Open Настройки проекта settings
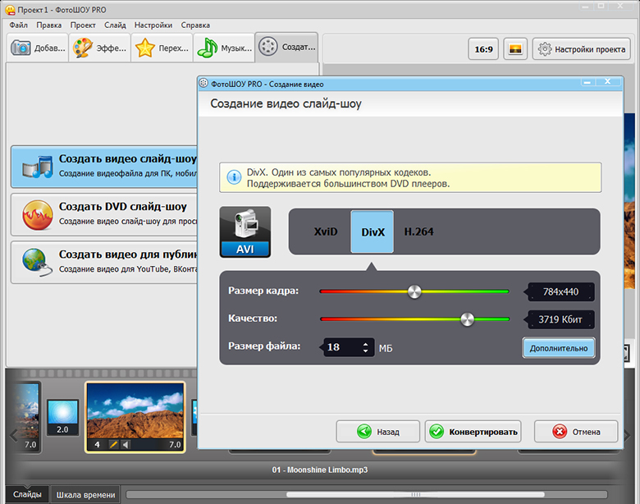The width and height of the screenshot is (640, 504). click(x=581, y=49)
